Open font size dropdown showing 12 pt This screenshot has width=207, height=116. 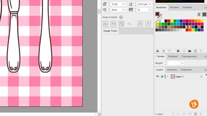[124, 4]
